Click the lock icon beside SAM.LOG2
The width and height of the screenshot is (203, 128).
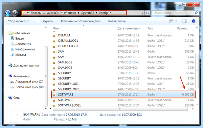(54, 68)
